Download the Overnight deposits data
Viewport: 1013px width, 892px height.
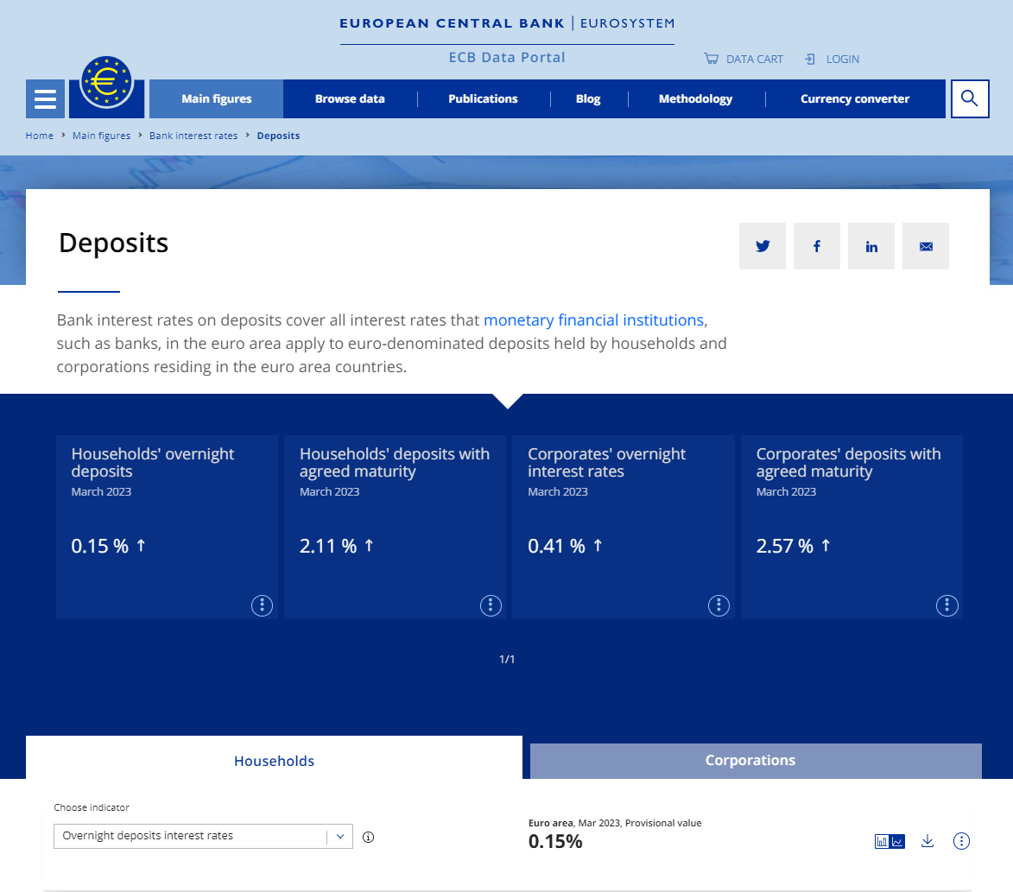pos(927,840)
